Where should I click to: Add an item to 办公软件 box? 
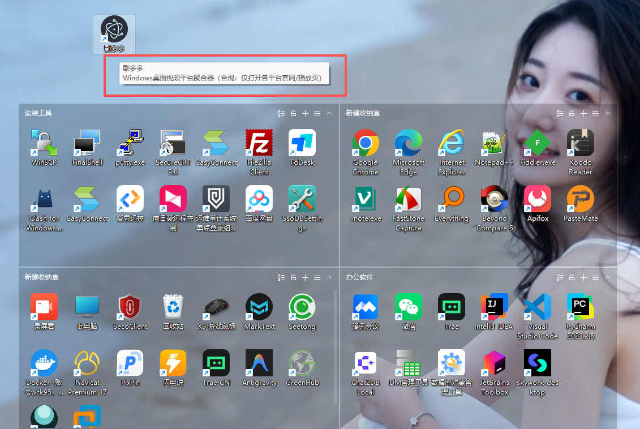tap(583, 277)
